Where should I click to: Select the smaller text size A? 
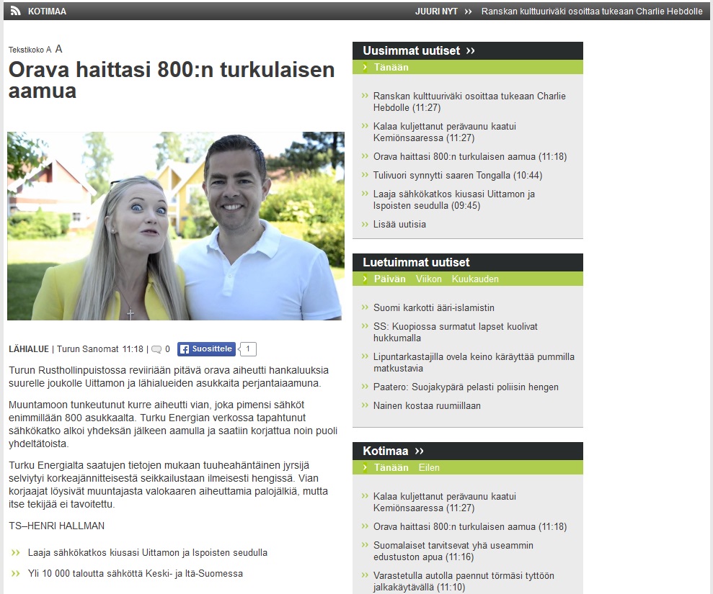48,50
